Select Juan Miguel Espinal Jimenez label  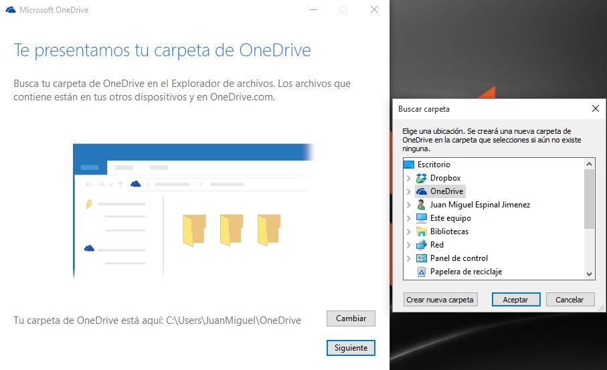tap(480, 205)
